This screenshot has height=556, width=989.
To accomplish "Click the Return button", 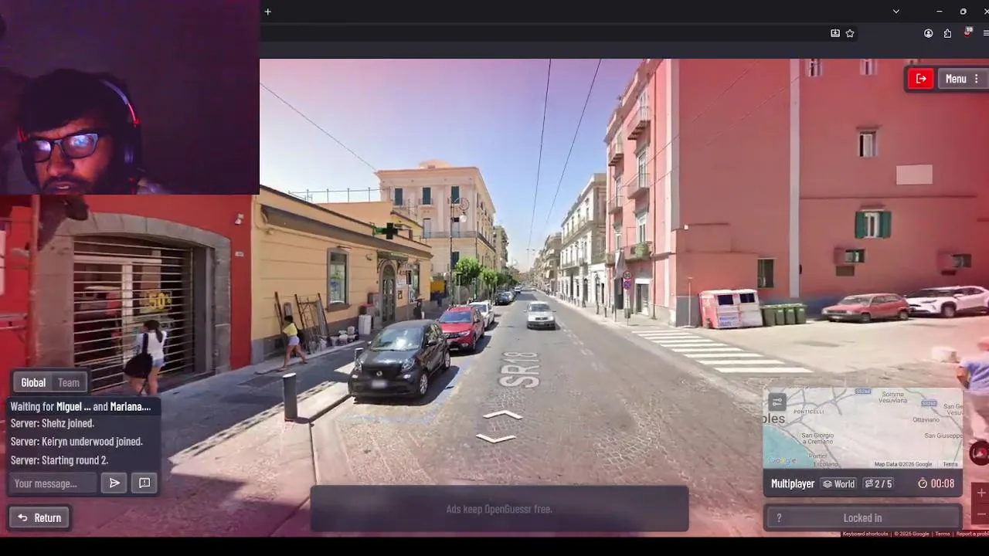I will [x=39, y=517].
